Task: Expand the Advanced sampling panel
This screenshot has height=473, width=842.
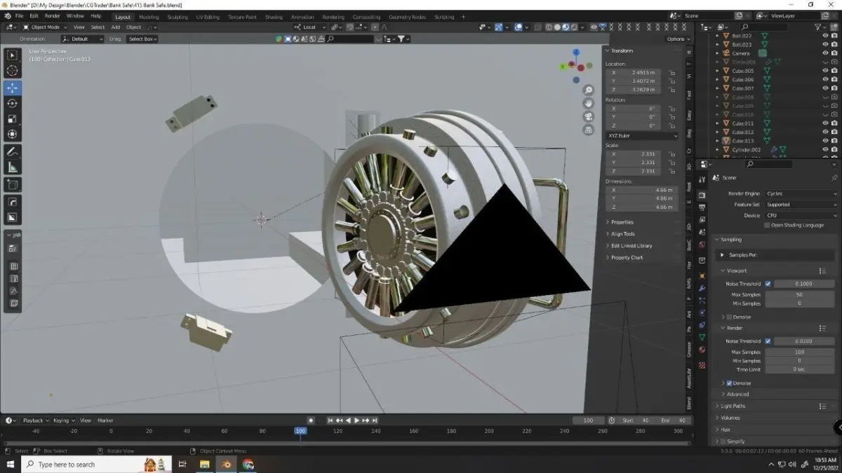Action: click(737, 395)
